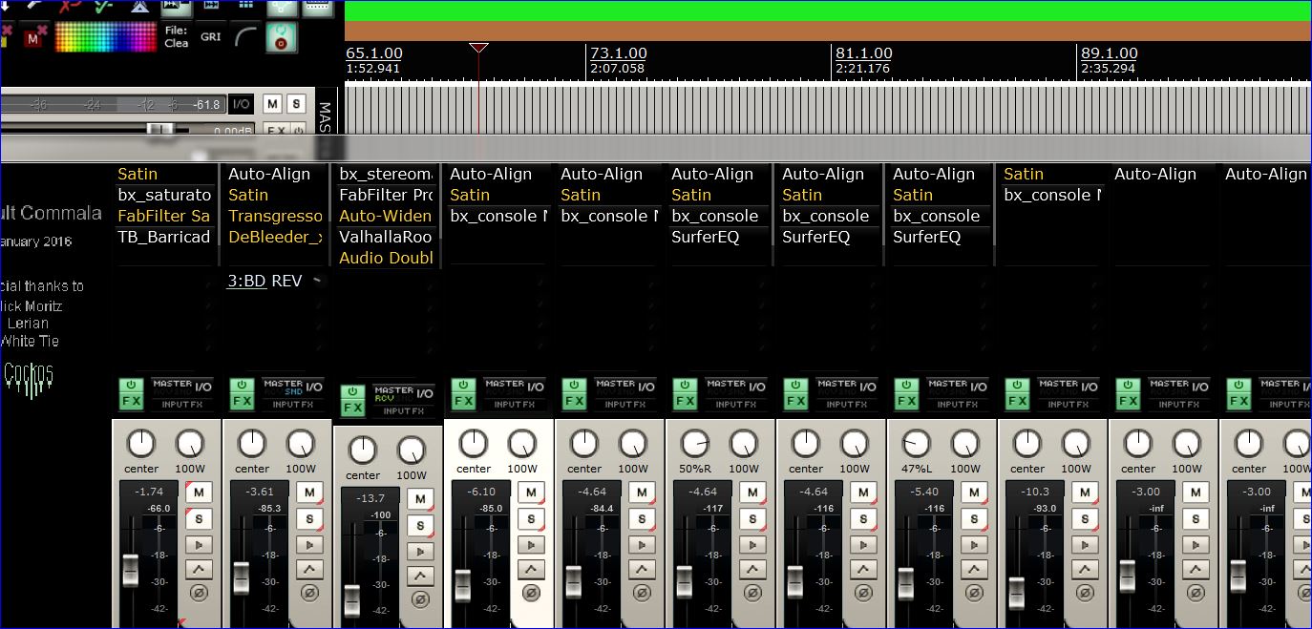Click the File: Clea toolbar button

[177, 37]
